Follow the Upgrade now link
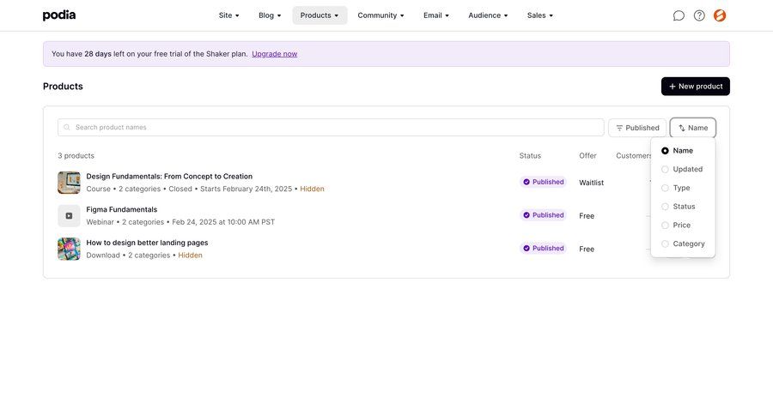Screen dimensions: 773x415 point(275,54)
